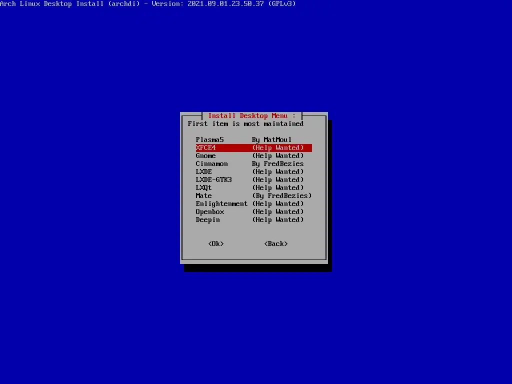Screen dimensions: 512x384
Task: Confirm with the <Ok> button
Action: (216, 244)
